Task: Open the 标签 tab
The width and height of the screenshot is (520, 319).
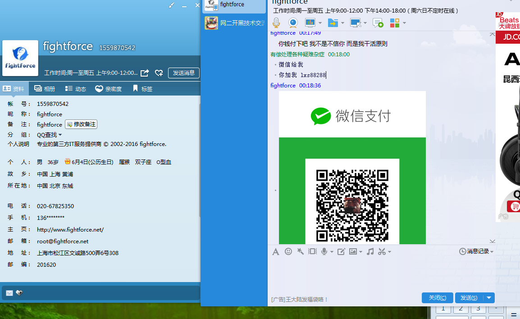Action: 142,89
